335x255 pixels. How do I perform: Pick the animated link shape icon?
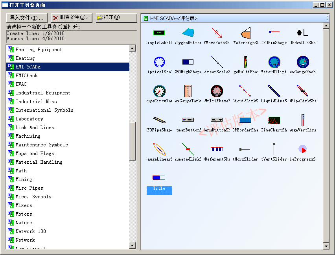(x=188, y=150)
